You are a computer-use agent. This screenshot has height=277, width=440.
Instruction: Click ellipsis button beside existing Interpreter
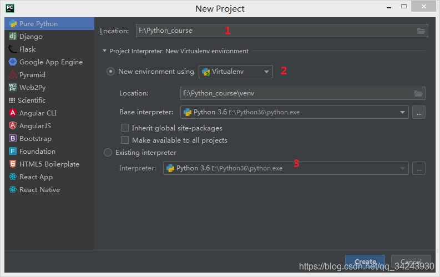(x=419, y=168)
